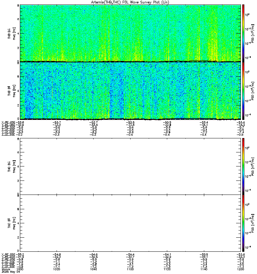Click the X_RE_GSE row label under THC panels

[8, 254]
